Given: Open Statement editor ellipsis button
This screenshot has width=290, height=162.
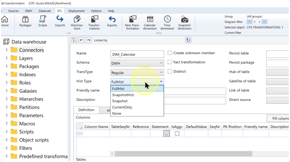Looking at the screenshot, I should pyautogui.click(x=166, y=133).
